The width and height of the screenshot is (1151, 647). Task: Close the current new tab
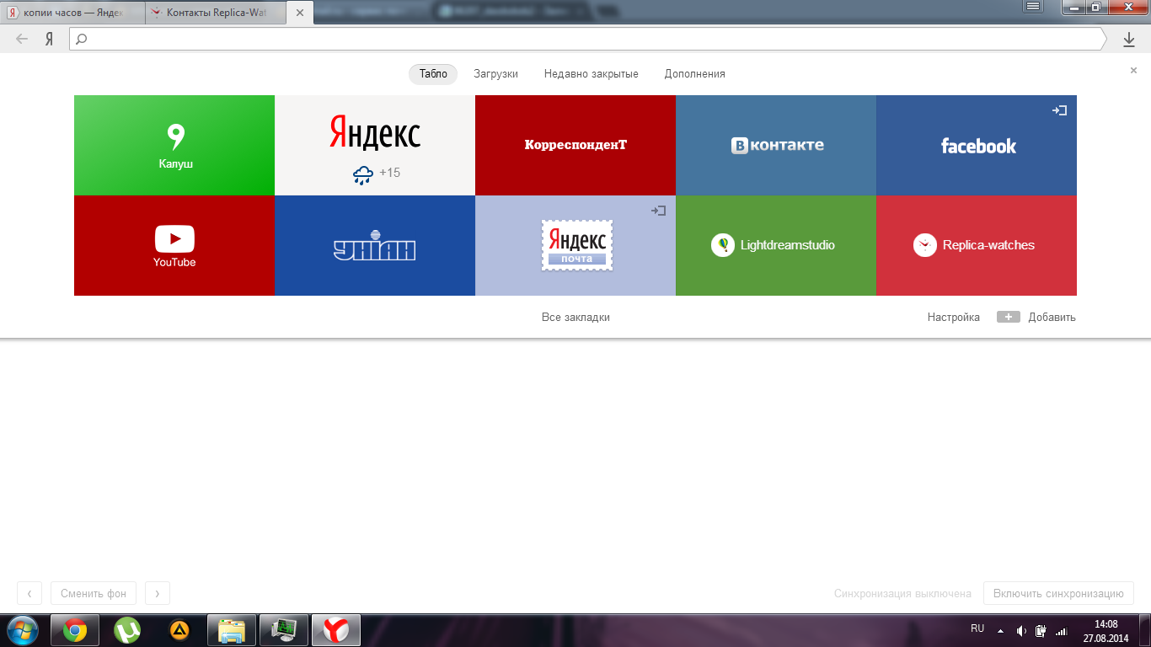click(x=299, y=13)
